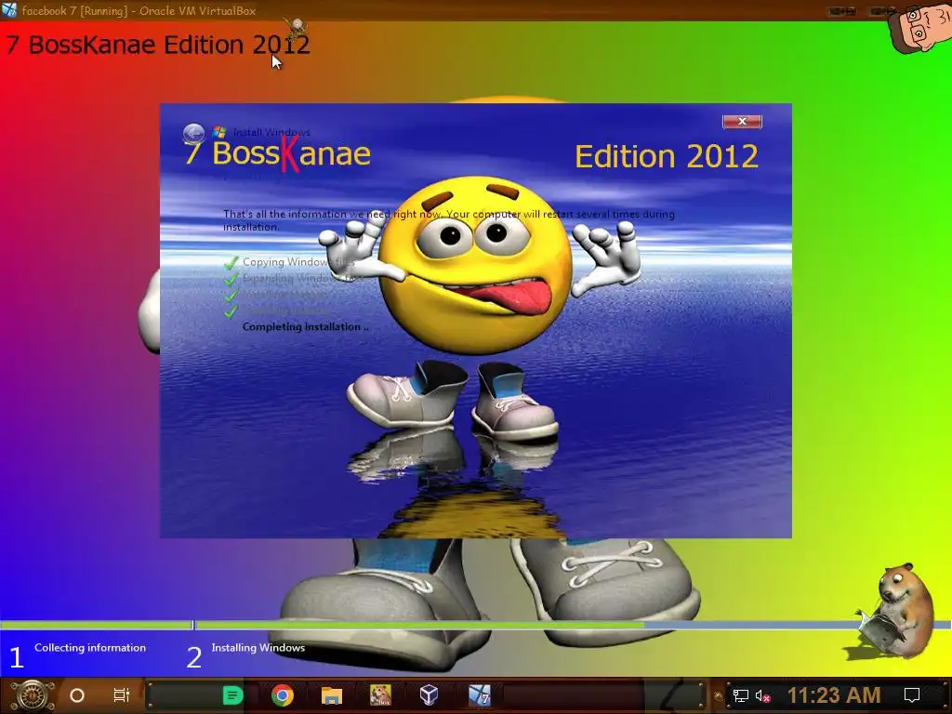The image size is (952, 714).
Task: Open the green chat app icon
Action: 232,695
